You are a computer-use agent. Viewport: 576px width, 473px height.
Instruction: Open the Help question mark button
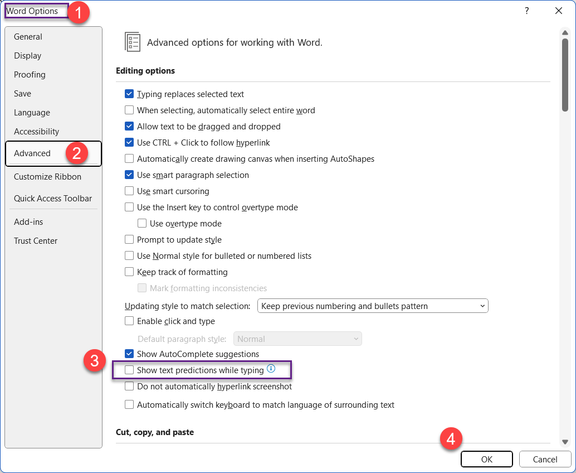pos(527,11)
